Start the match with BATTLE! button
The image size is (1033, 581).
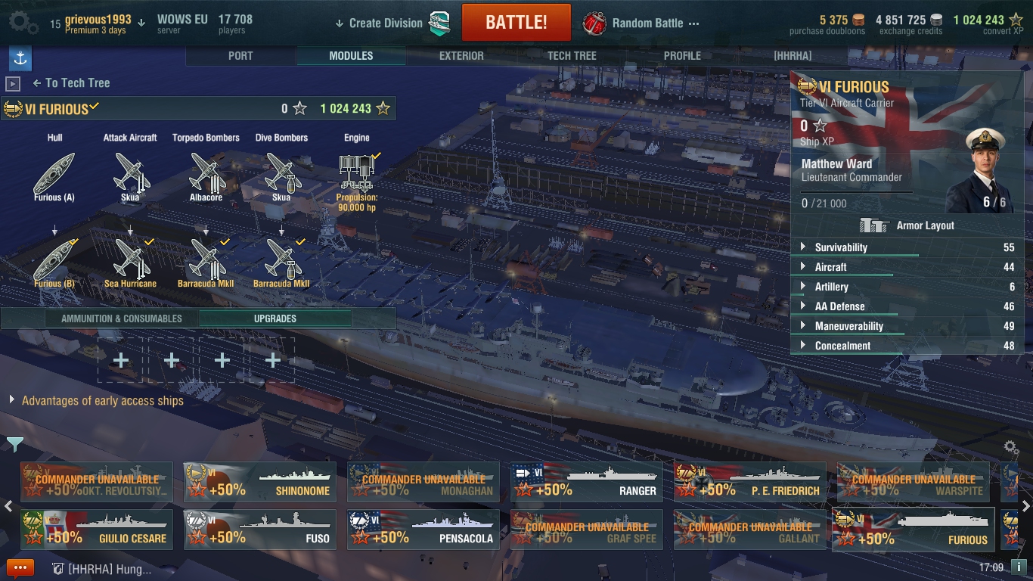point(516,22)
